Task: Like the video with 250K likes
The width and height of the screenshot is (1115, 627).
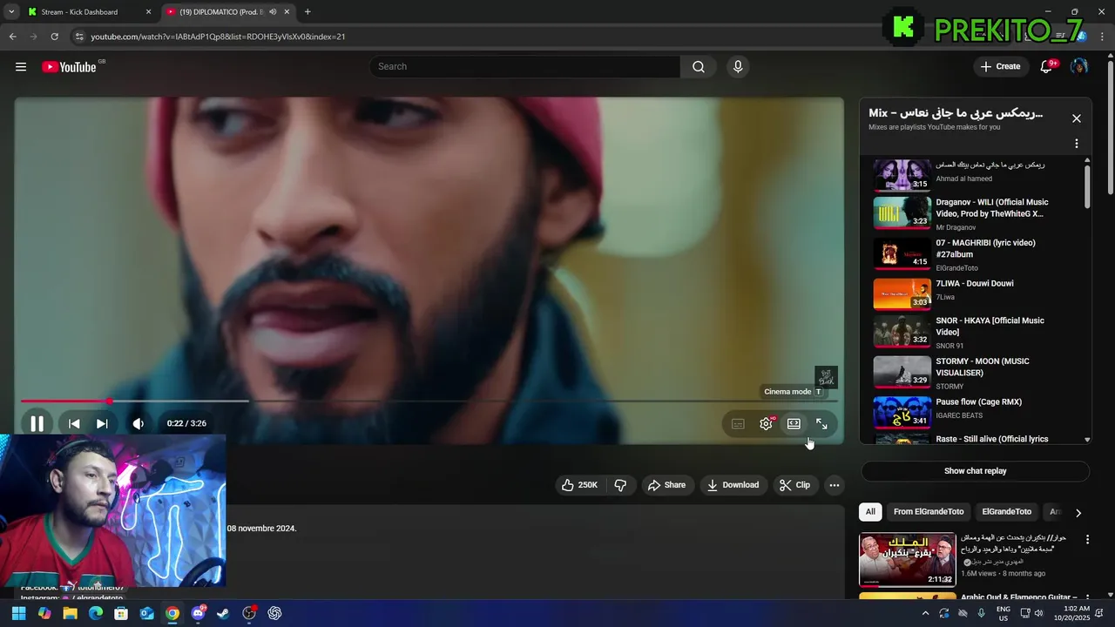Action: click(580, 485)
